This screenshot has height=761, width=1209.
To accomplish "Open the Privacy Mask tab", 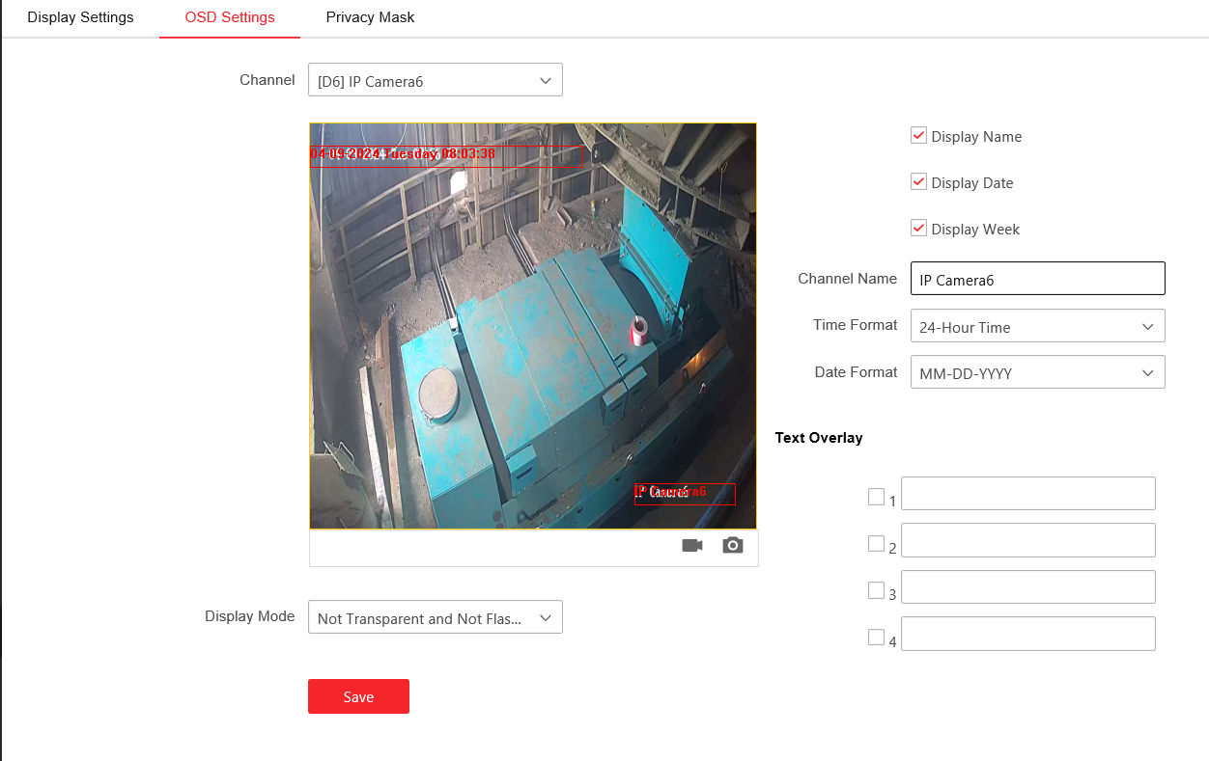I will click(370, 17).
